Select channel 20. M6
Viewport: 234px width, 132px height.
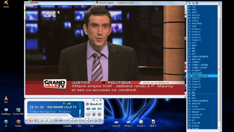202,48
